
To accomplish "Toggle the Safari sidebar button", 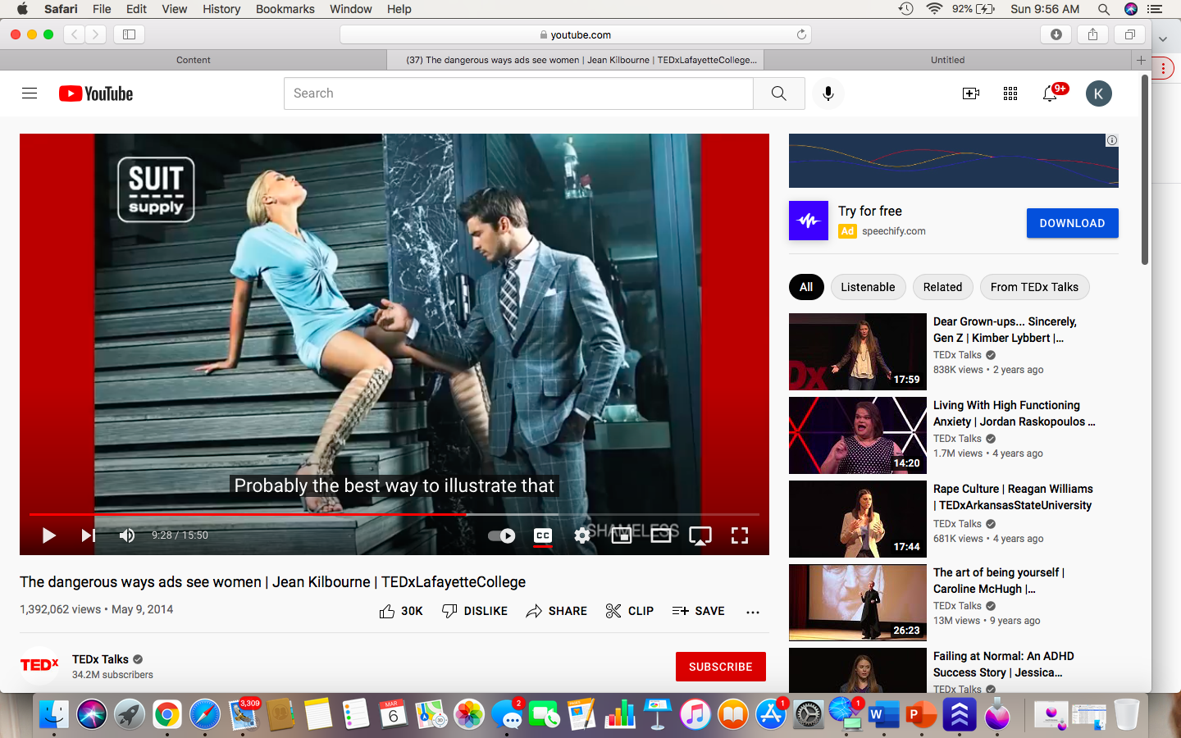I will [129, 34].
